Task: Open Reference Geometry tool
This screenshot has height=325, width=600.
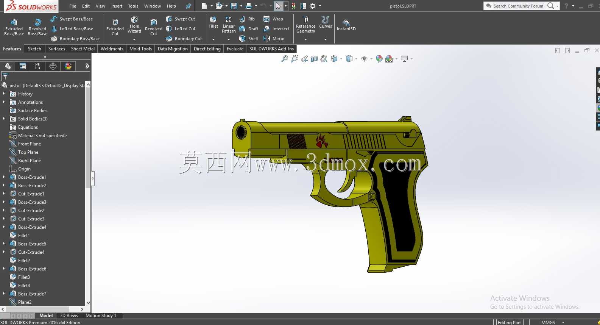Action: click(x=306, y=25)
